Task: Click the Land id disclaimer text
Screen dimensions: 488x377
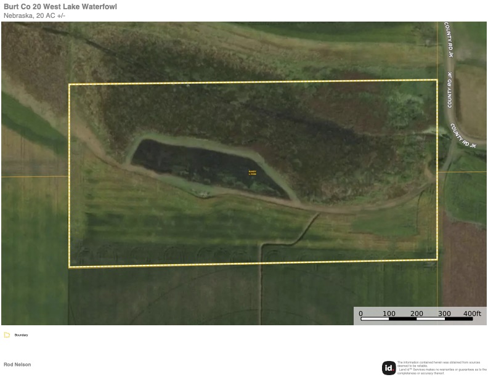Action: 441,368
